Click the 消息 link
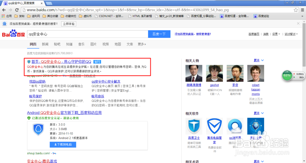 (266, 34)
